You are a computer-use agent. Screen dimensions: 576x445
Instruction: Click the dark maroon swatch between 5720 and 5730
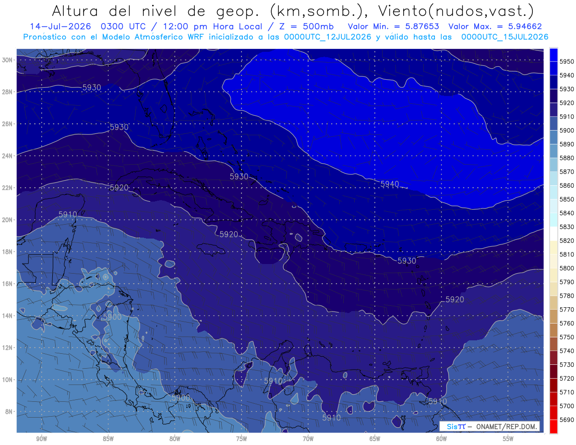click(553, 372)
